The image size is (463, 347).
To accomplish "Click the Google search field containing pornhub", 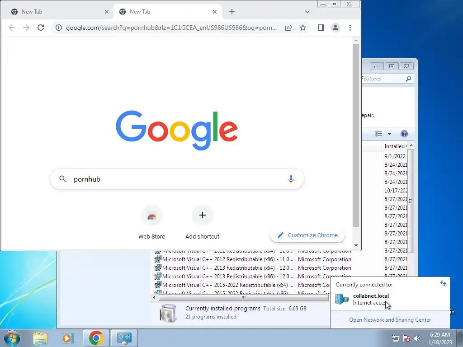I will (177, 179).
